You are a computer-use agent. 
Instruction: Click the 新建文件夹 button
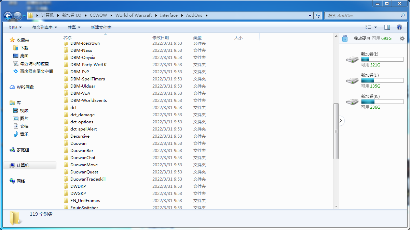point(101,27)
